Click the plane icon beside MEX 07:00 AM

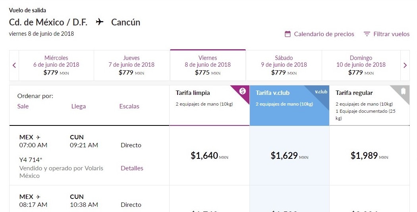click(x=39, y=137)
